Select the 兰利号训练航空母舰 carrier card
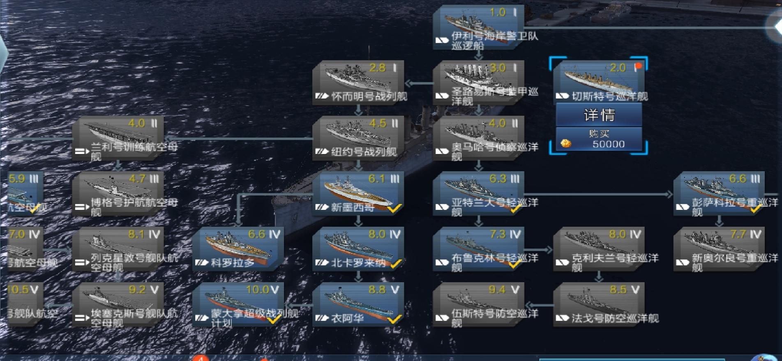The height and width of the screenshot is (361, 782). click(x=118, y=138)
